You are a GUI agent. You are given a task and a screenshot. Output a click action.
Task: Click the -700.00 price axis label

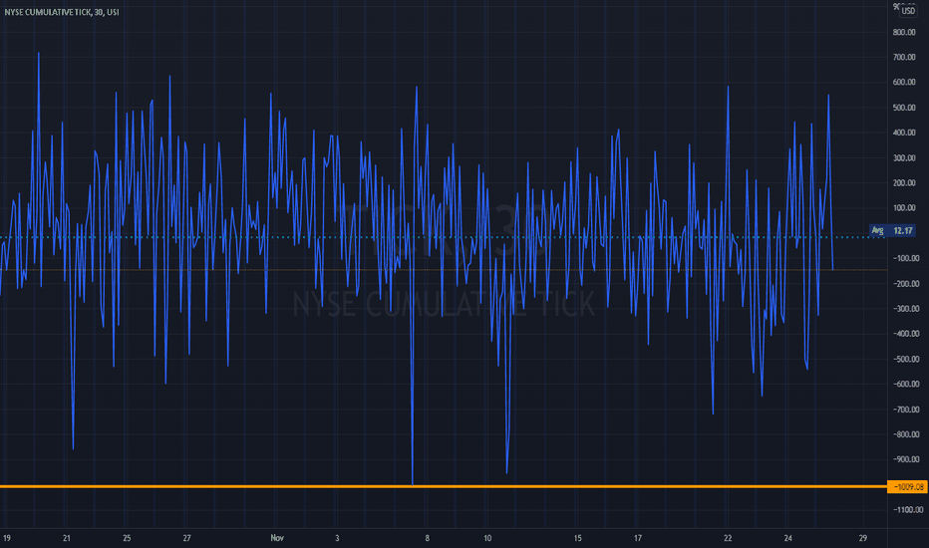point(906,410)
